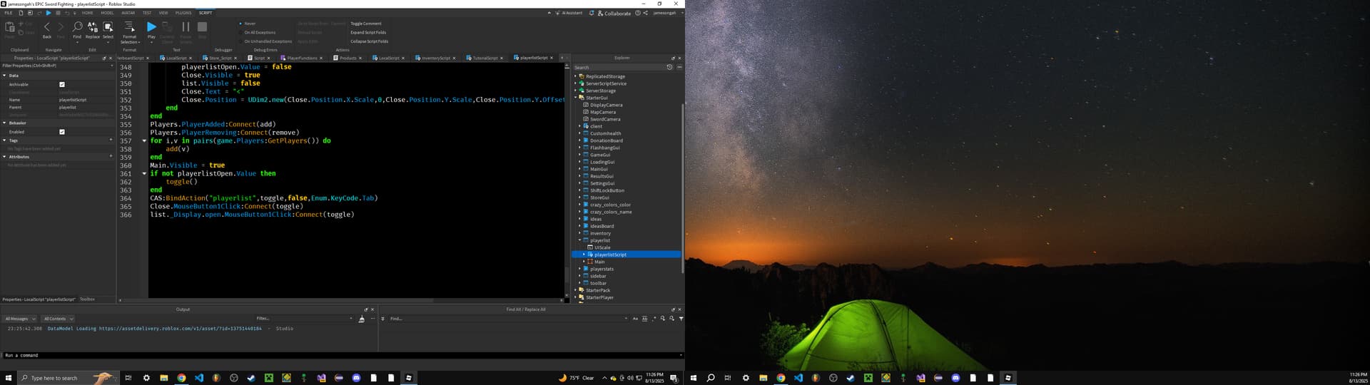Collapse the Behavior section in Properties
The width and height of the screenshot is (1370, 385).
[x=4, y=123]
